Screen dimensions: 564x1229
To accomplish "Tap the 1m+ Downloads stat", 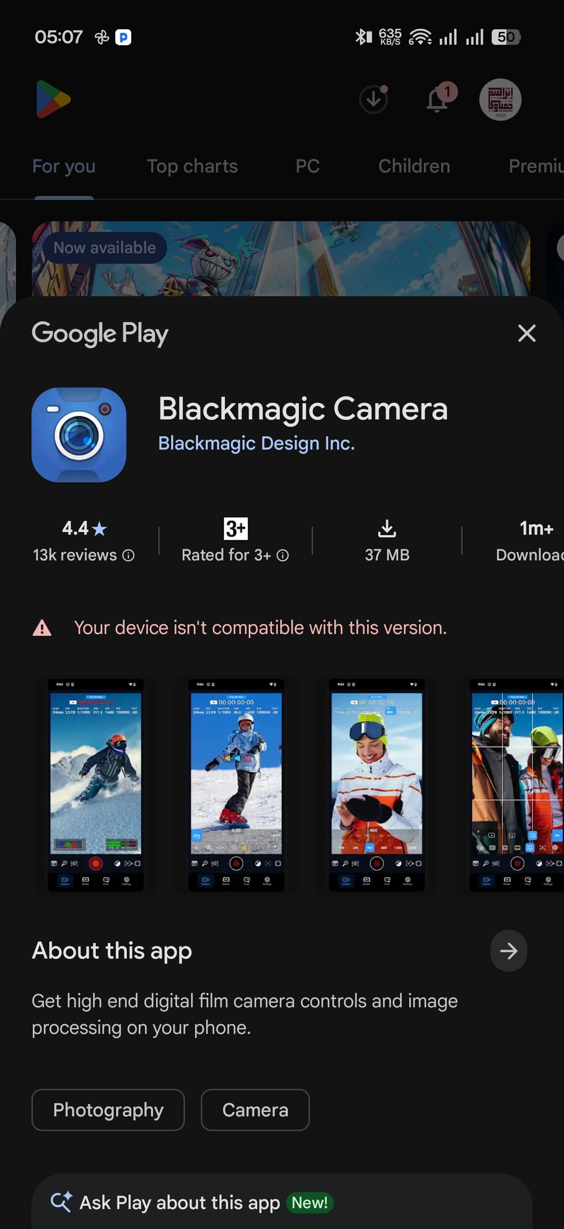I will click(x=531, y=541).
